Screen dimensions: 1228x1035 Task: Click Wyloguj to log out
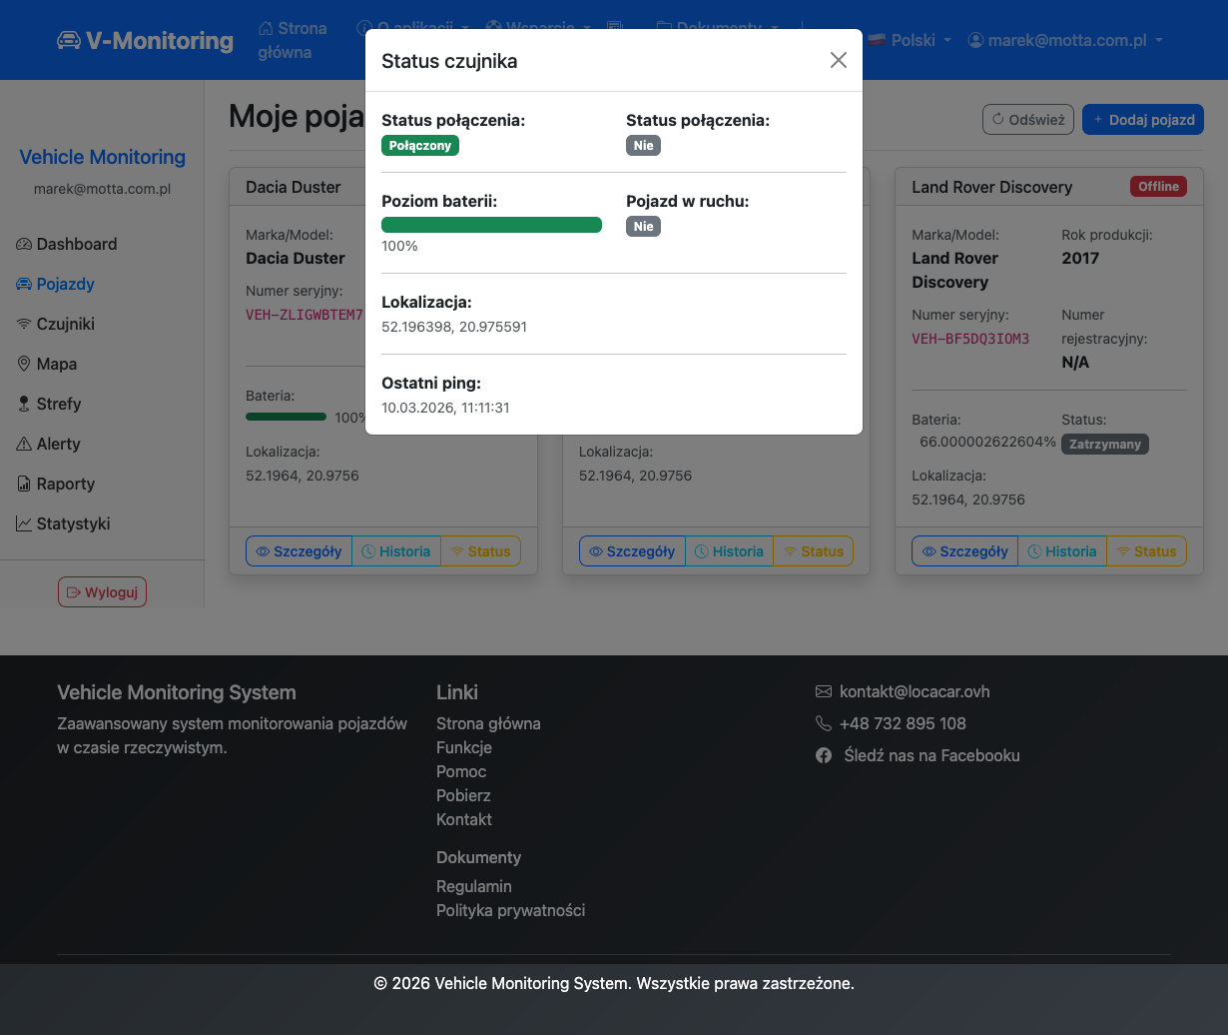click(102, 592)
